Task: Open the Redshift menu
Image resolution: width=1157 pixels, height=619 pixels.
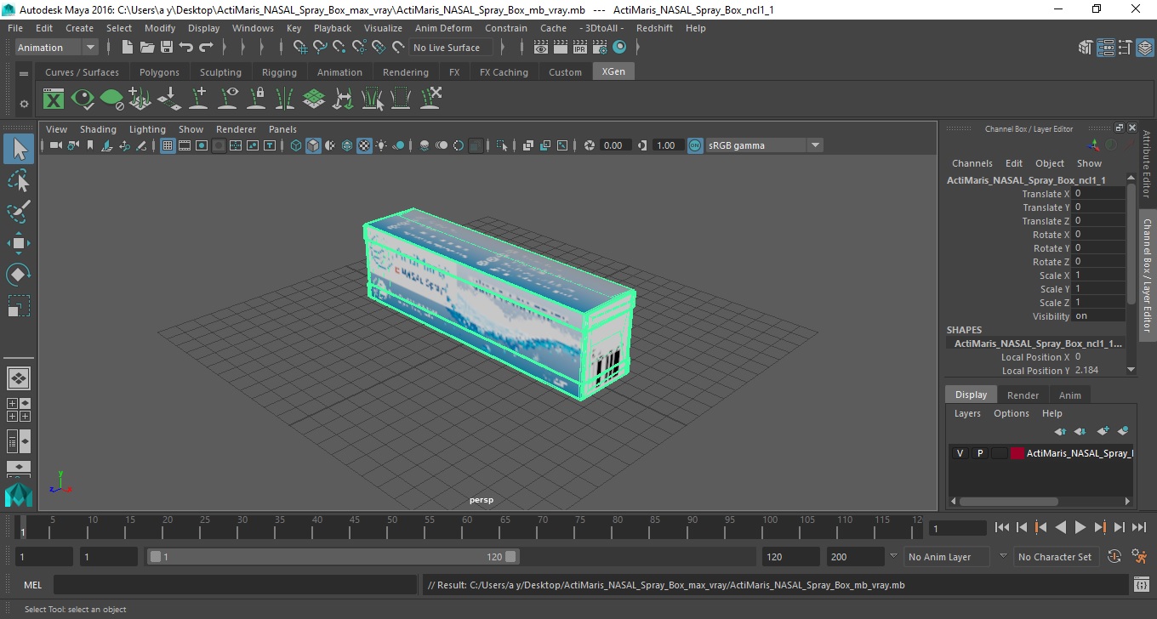Action: click(654, 28)
